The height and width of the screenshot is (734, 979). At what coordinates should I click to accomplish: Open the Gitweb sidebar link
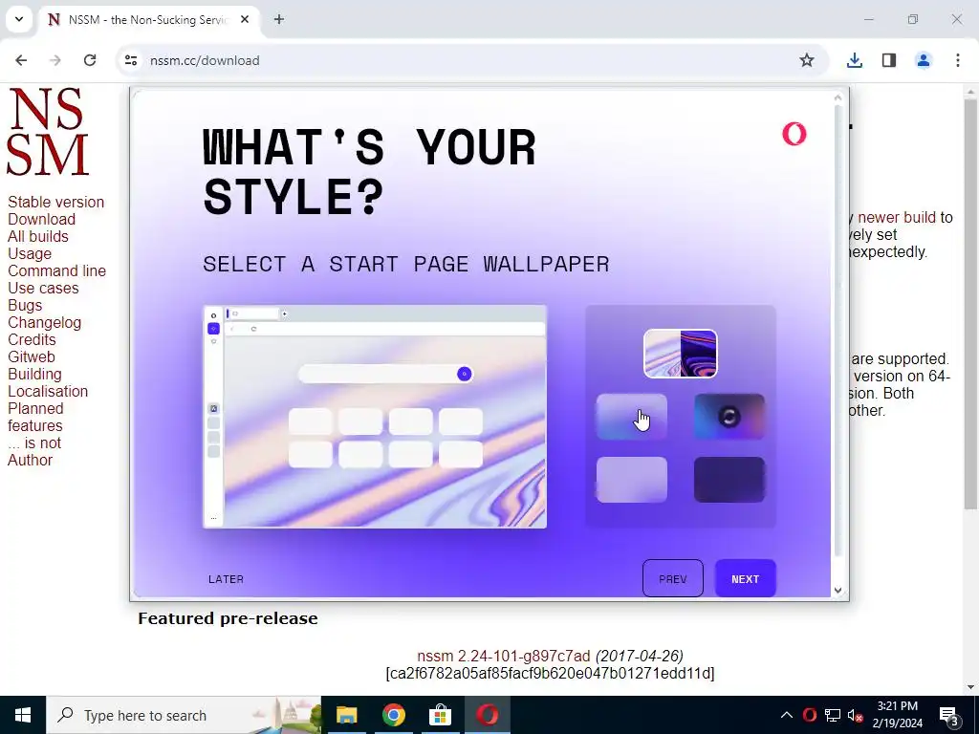point(32,357)
